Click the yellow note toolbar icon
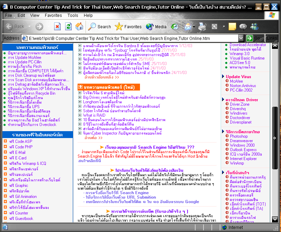 coord(232,27)
